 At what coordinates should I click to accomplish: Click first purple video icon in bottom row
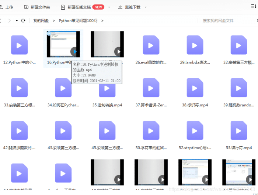[x=19, y=173]
